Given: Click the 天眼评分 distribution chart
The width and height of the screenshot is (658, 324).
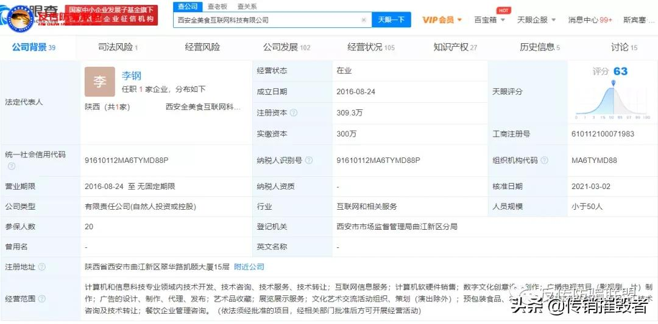Looking at the screenshot, I should tap(613, 99).
